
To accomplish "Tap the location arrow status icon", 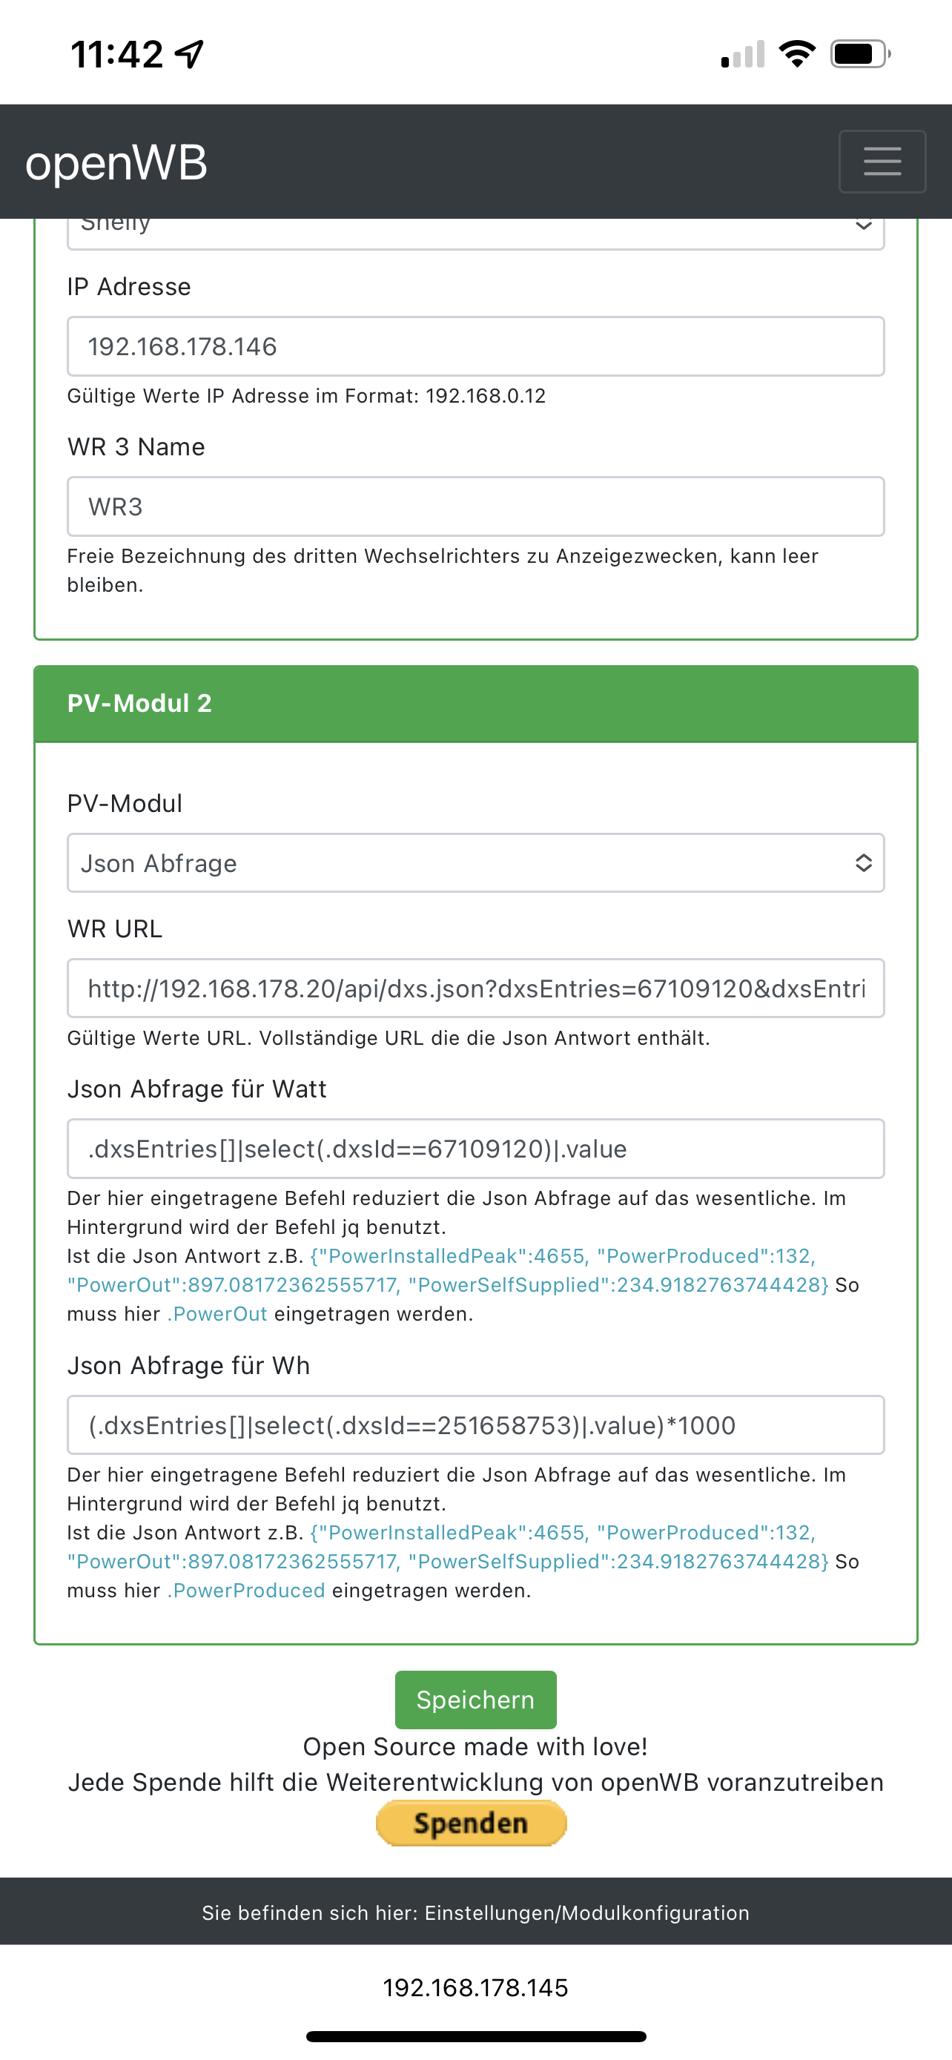I will click(191, 54).
